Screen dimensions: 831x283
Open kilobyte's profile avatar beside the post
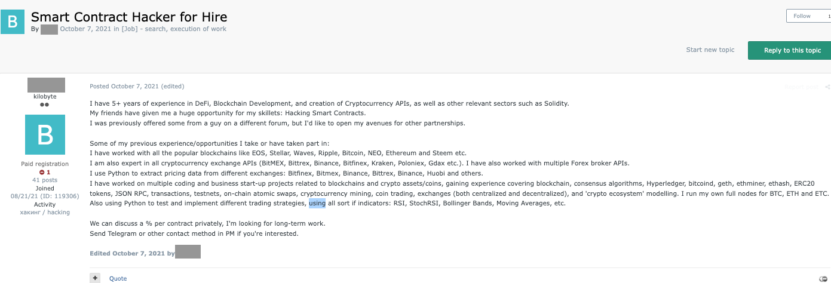pyautogui.click(x=46, y=135)
